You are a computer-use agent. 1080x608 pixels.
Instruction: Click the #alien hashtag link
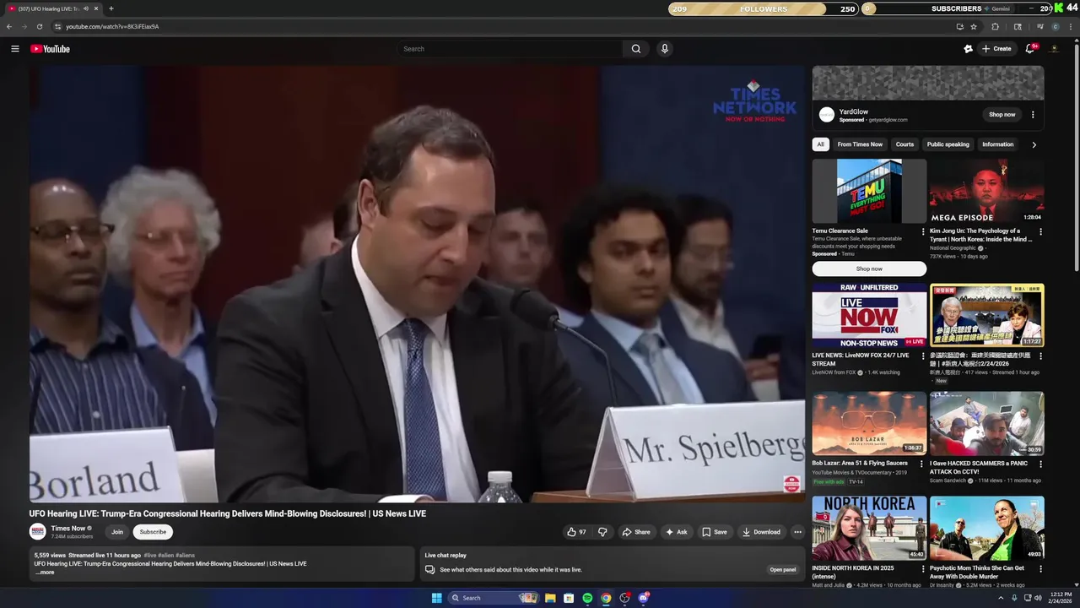point(166,556)
